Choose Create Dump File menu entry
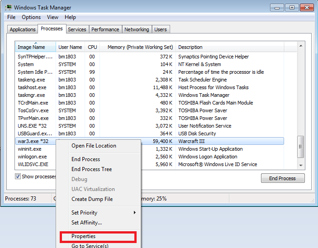 point(92,199)
